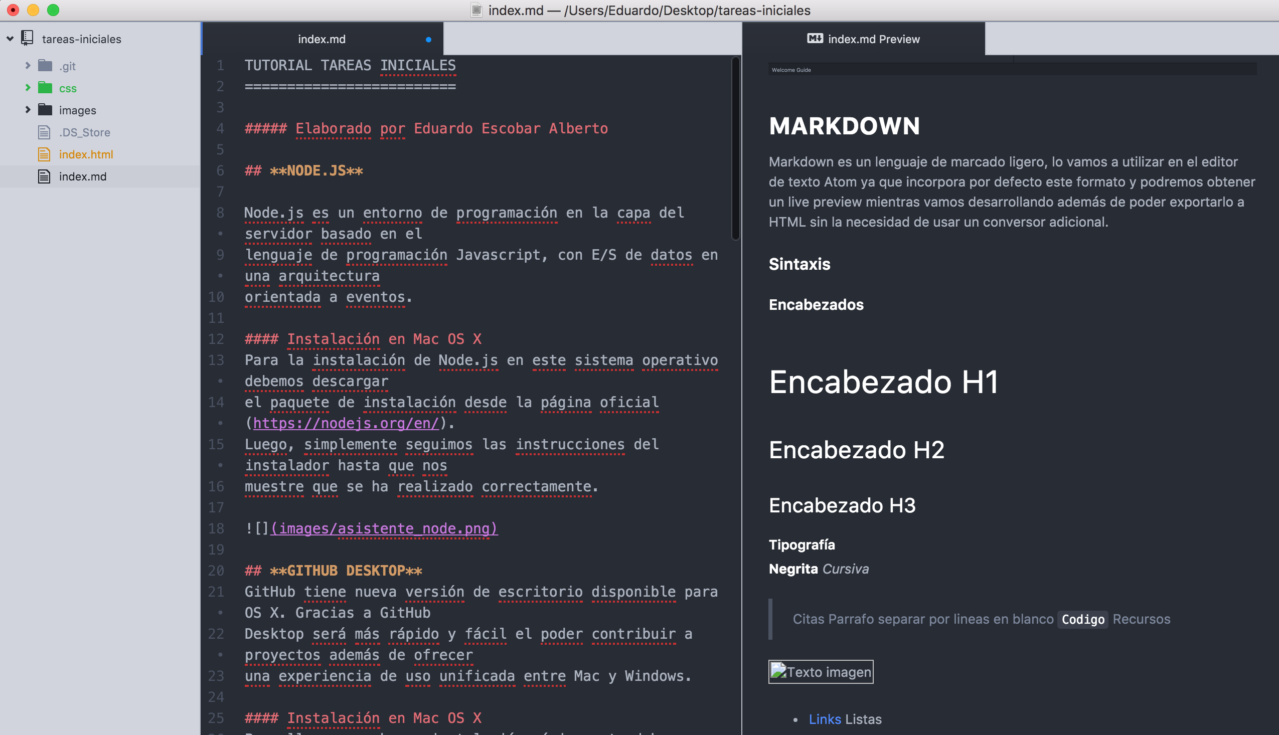Expand the css folder chevron
Image resolution: width=1279 pixels, height=735 pixels.
point(28,88)
